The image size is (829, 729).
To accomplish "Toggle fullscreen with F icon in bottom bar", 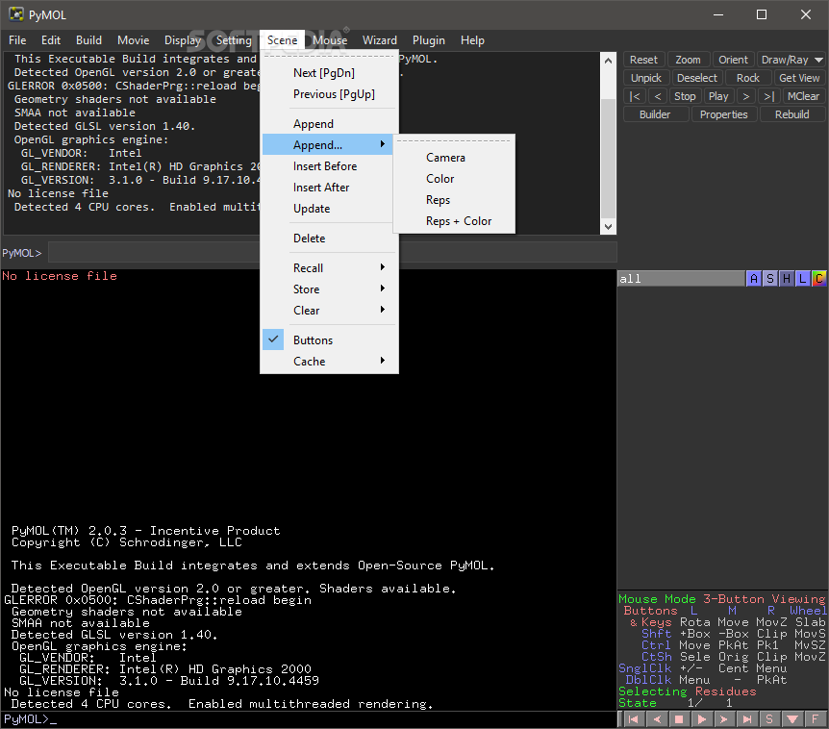I will click(815, 719).
